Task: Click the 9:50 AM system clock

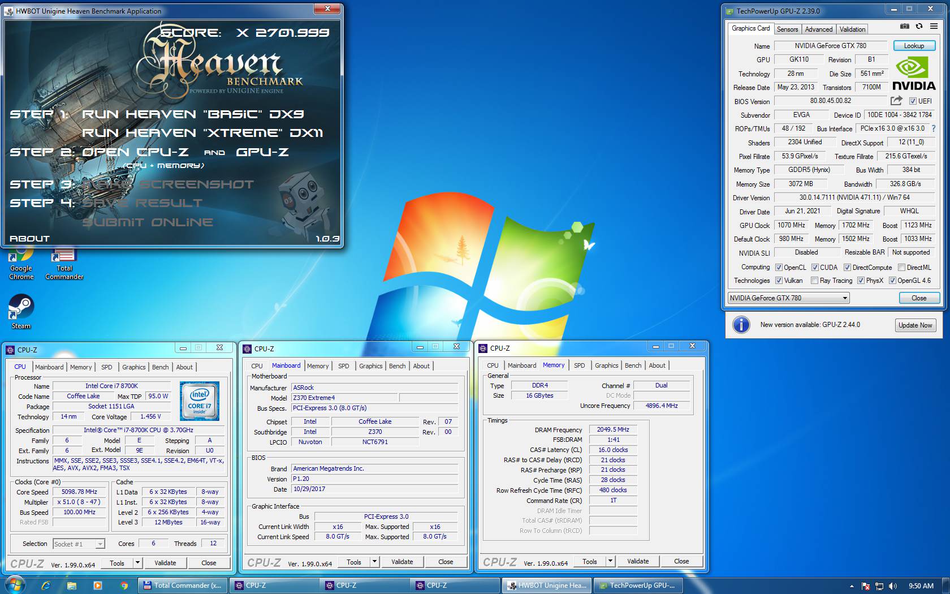Action: [x=921, y=586]
